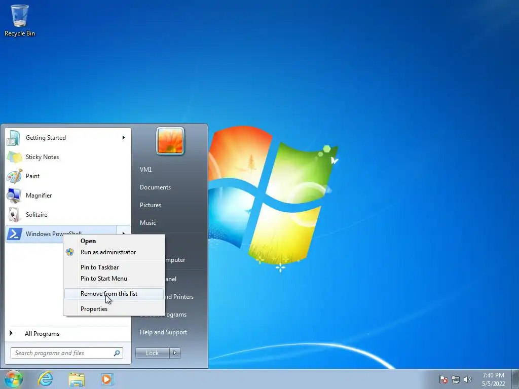Click the Getting Started label
The image size is (519, 389).
[x=46, y=138]
